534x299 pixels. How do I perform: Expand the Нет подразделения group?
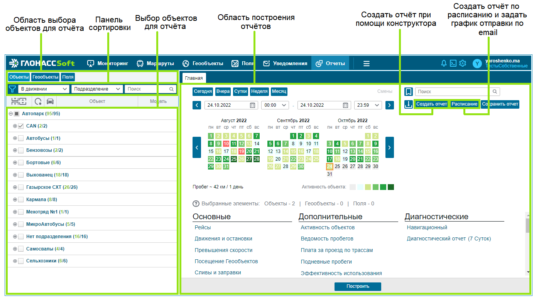click(15, 237)
